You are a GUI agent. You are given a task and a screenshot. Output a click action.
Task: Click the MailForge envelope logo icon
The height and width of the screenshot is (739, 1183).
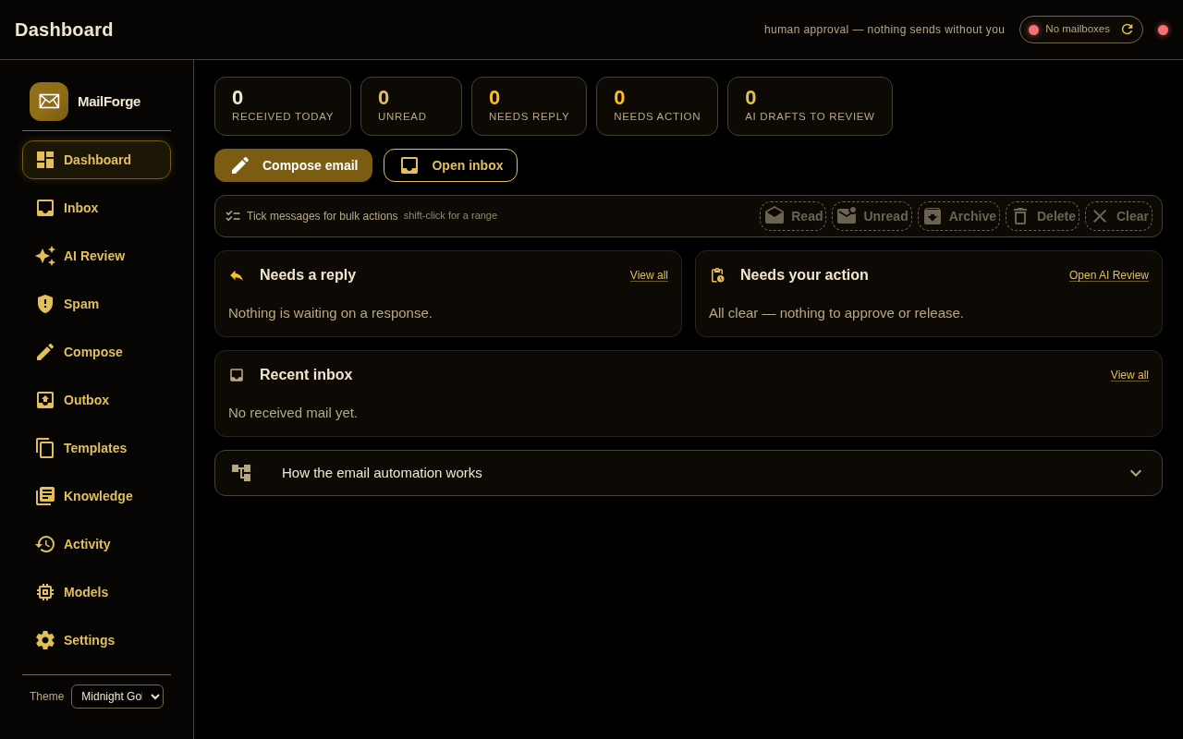pos(49,102)
